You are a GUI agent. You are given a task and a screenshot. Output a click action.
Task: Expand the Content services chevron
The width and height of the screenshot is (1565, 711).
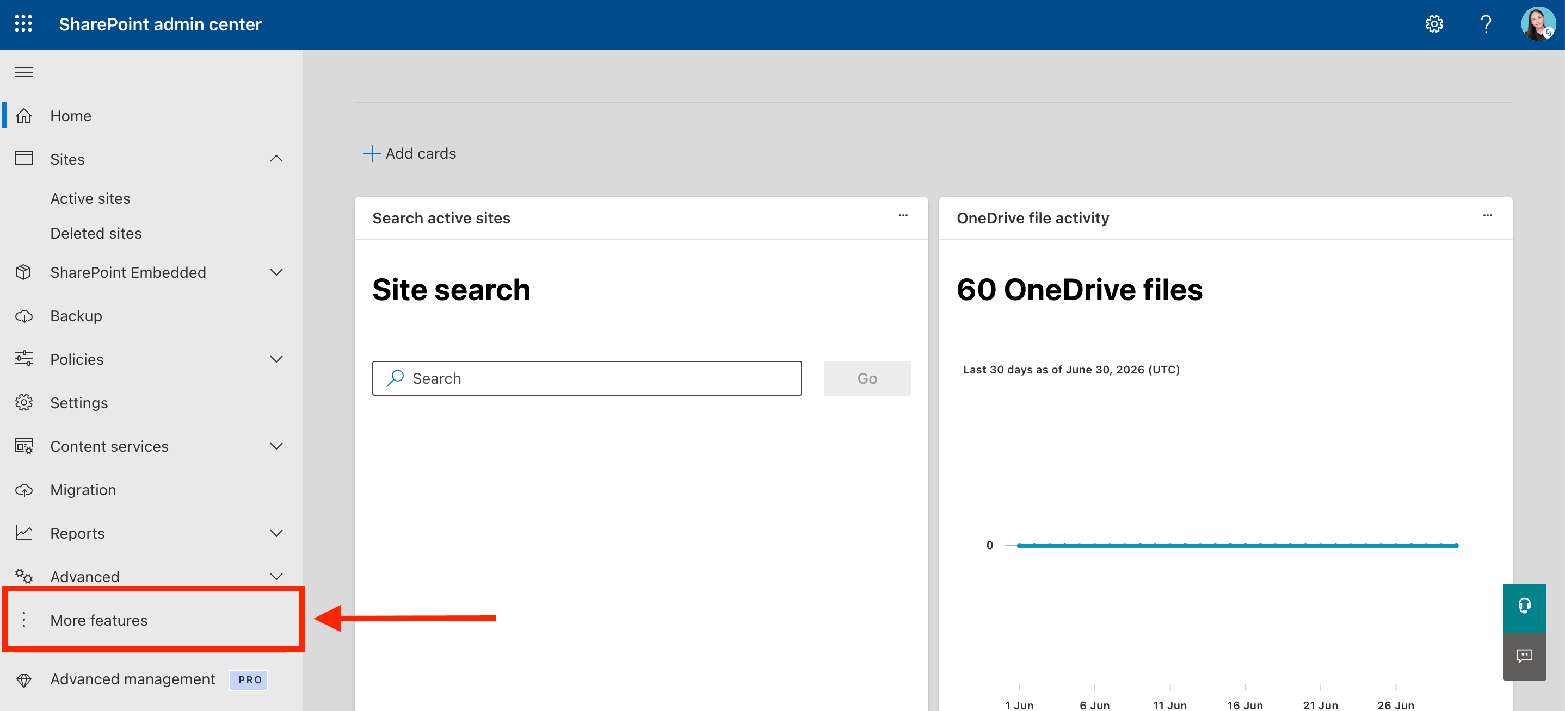coord(276,446)
